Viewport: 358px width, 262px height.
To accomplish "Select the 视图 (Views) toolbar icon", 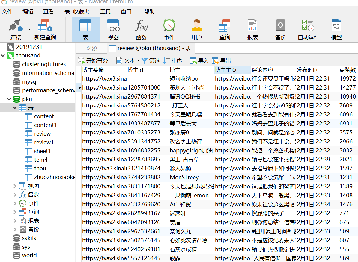I will (113, 29).
